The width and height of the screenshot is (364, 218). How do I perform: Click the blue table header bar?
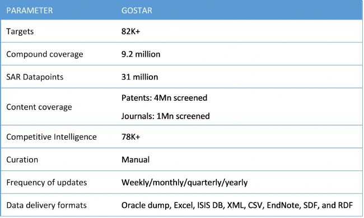pos(181,10)
